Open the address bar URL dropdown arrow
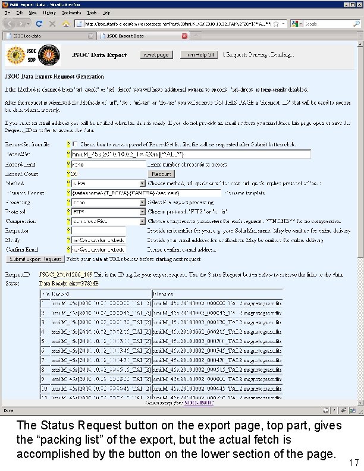 (x=283, y=24)
